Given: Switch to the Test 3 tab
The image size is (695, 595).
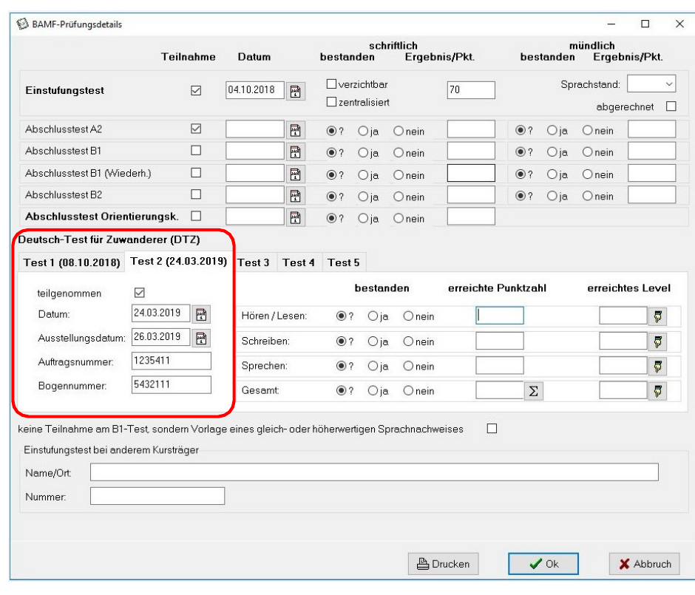Looking at the screenshot, I should click(253, 262).
